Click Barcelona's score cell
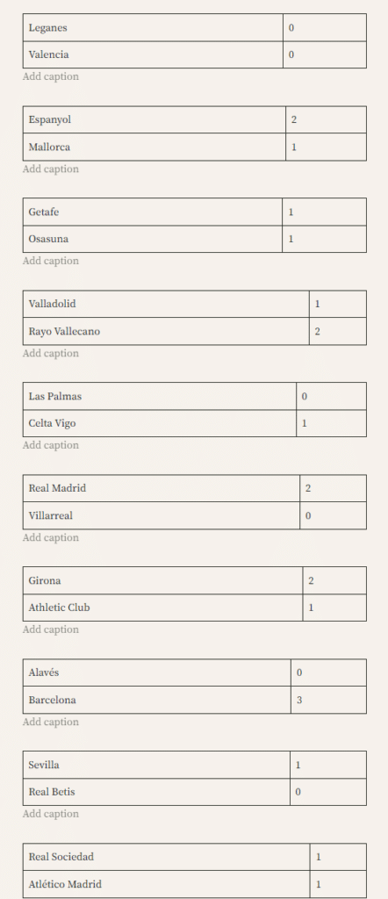 pyautogui.click(x=328, y=700)
